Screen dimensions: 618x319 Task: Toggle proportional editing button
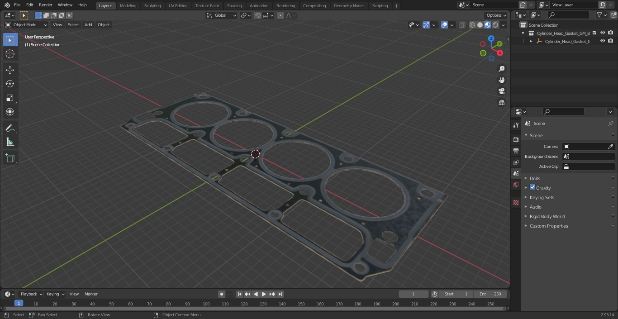[x=280, y=15]
